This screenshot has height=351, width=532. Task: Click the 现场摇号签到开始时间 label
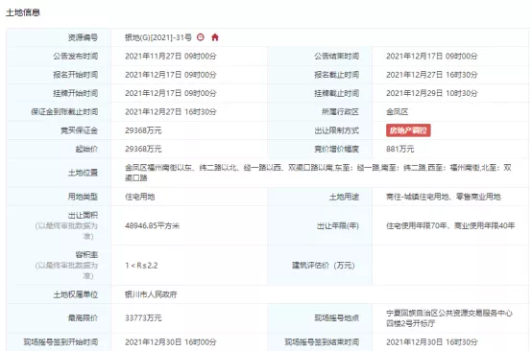[x=60, y=341]
